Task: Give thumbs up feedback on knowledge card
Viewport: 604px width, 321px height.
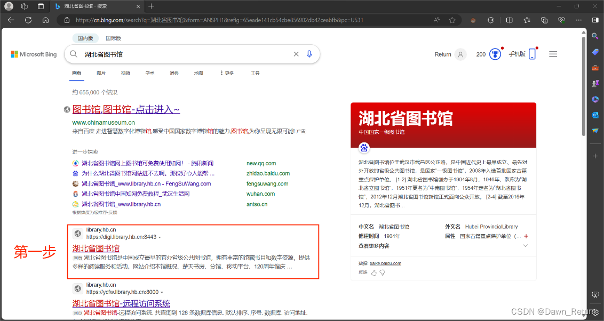Action: coord(373,272)
